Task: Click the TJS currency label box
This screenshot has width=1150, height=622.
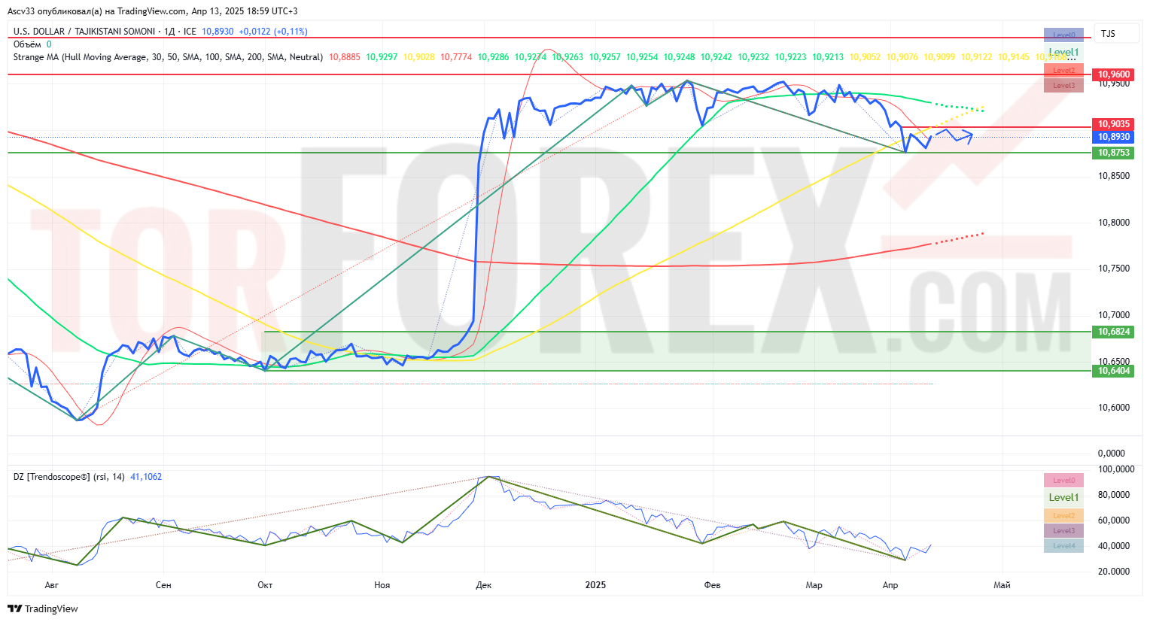Action: (x=1108, y=34)
